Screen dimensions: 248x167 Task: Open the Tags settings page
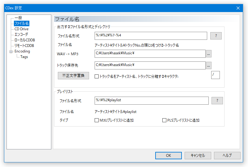[x=24, y=57]
